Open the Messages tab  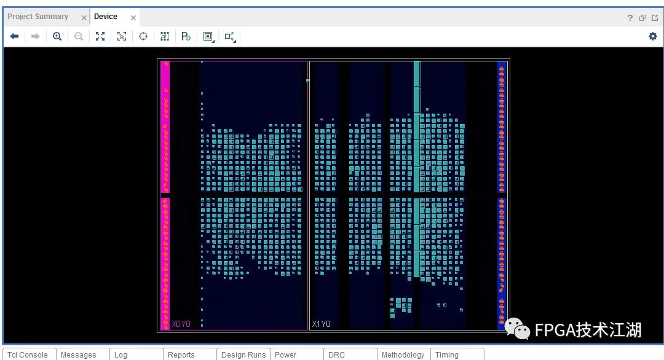pyautogui.click(x=79, y=354)
